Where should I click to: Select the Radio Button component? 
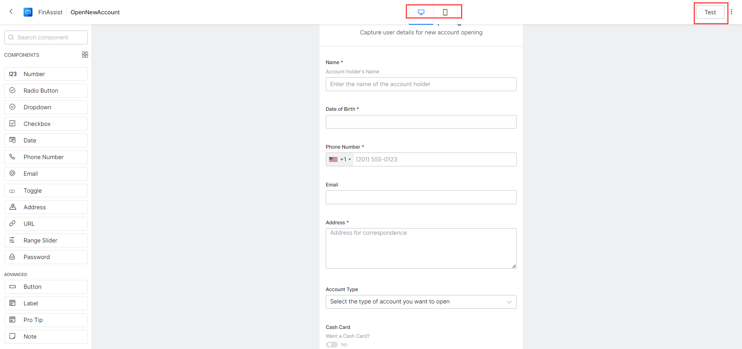46,91
